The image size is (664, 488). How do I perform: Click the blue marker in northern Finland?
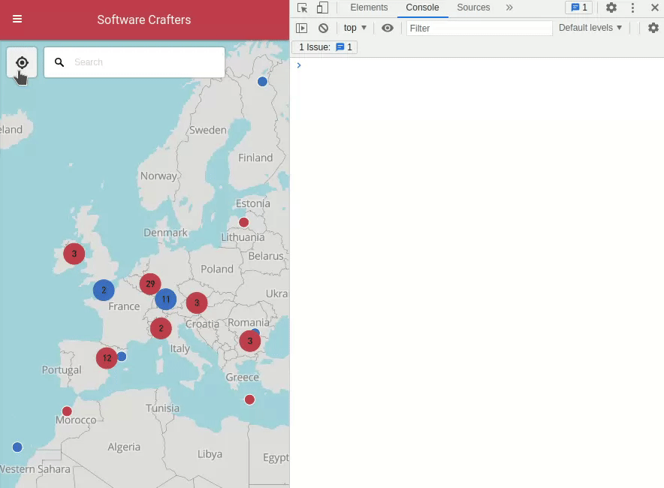[263, 82]
